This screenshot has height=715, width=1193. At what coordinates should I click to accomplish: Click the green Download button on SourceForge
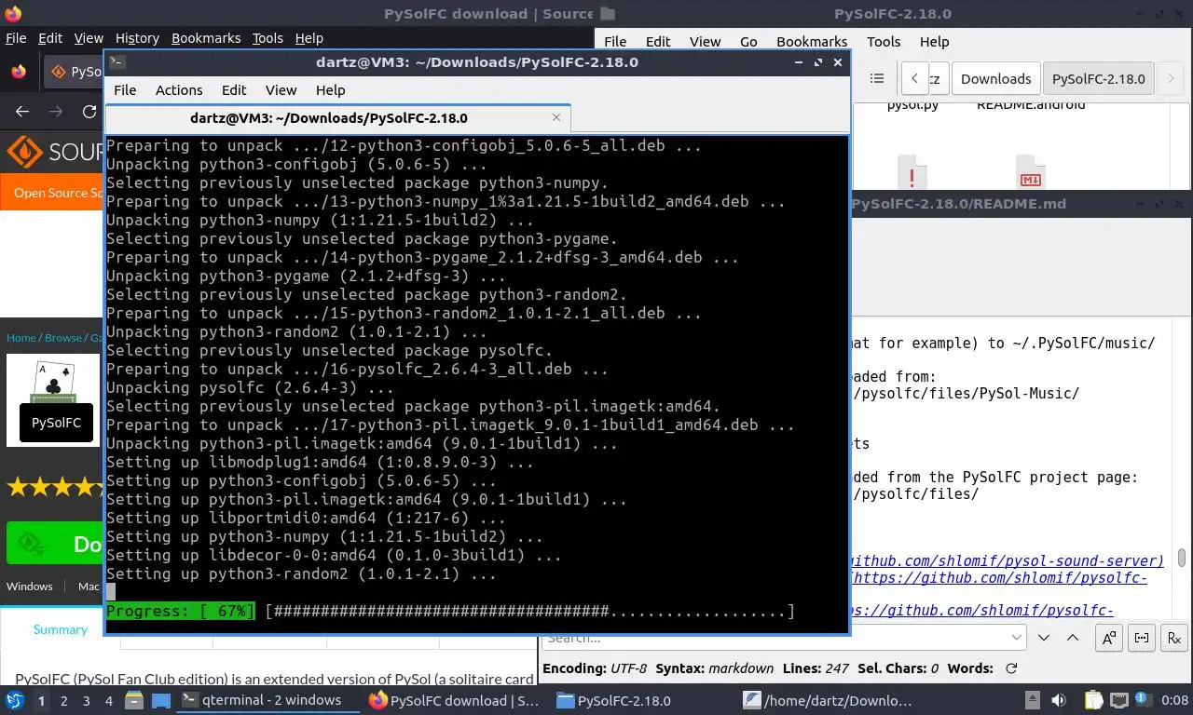[x=54, y=544]
